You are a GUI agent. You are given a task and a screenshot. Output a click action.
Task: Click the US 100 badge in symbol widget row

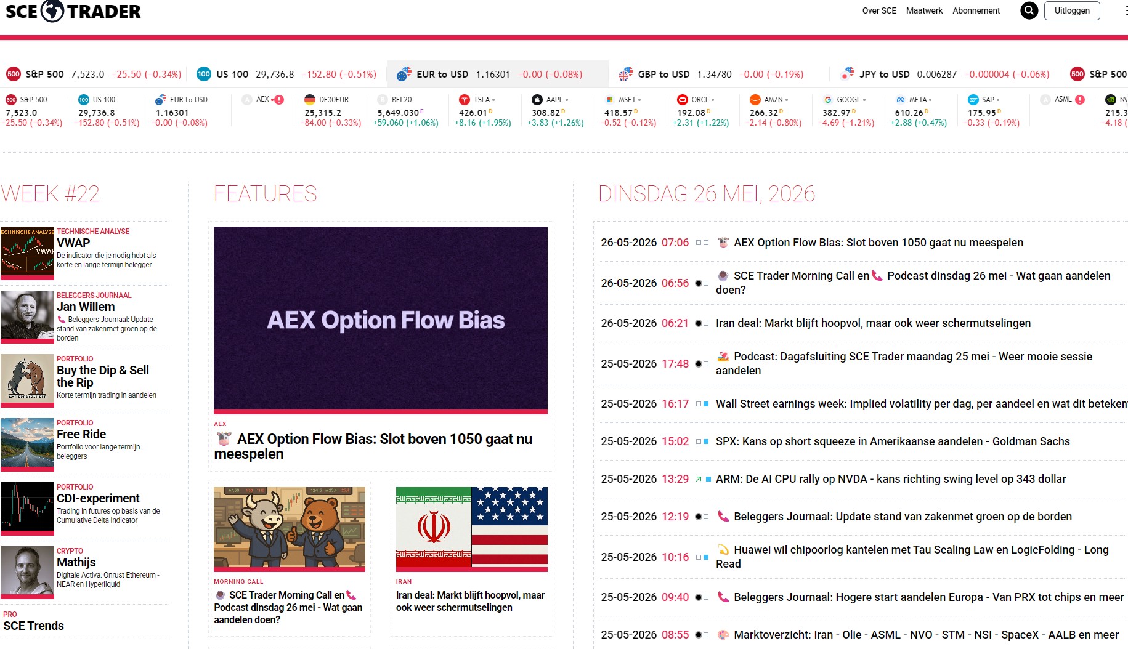84,100
